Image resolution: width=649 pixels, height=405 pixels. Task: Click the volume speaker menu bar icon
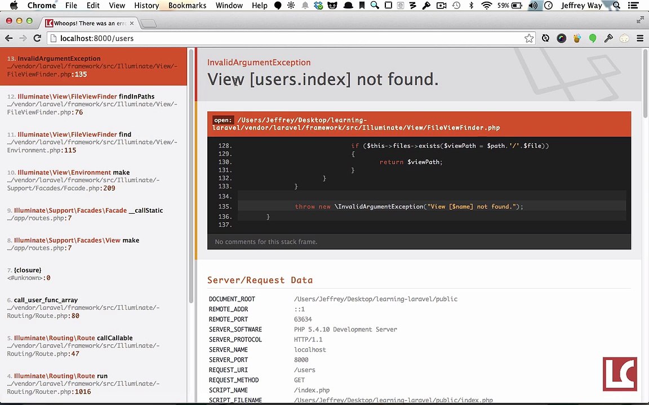[533, 6]
